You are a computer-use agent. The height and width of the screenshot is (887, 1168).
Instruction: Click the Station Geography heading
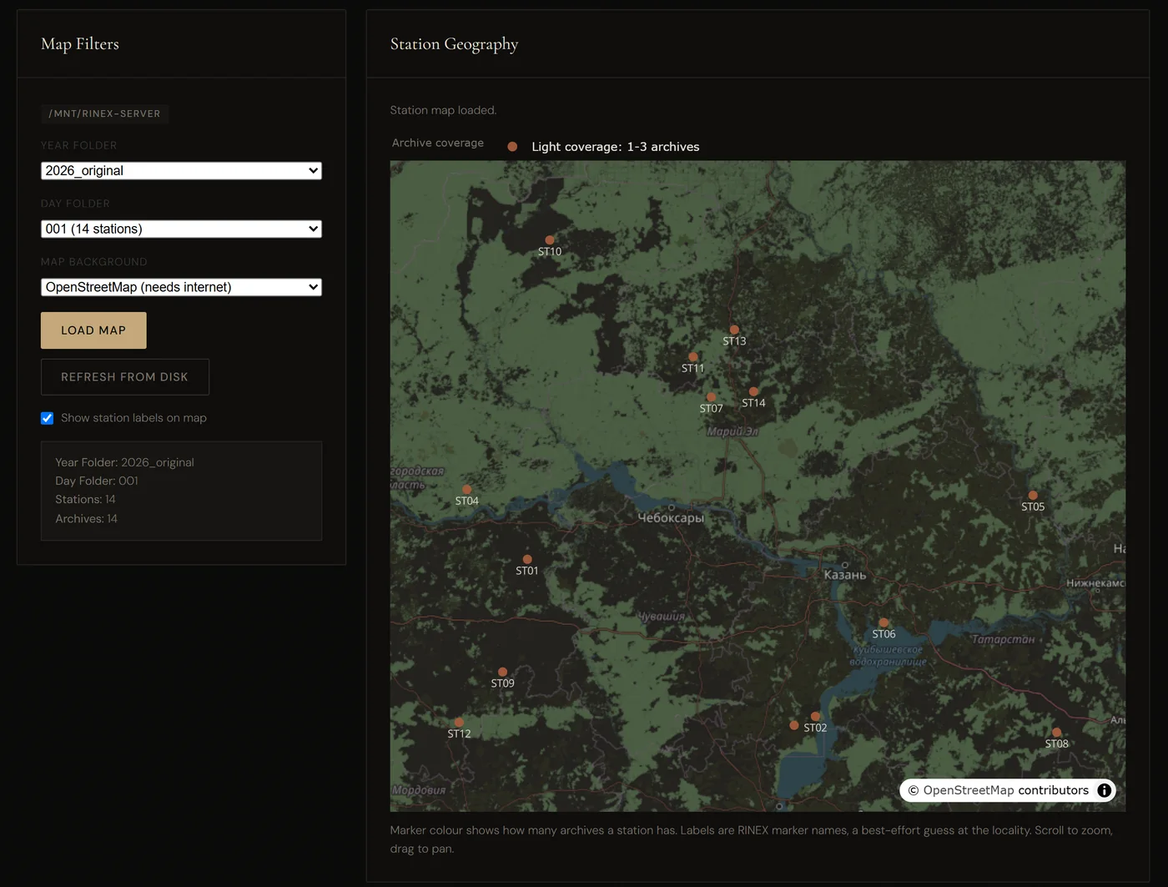click(x=454, y=44)
